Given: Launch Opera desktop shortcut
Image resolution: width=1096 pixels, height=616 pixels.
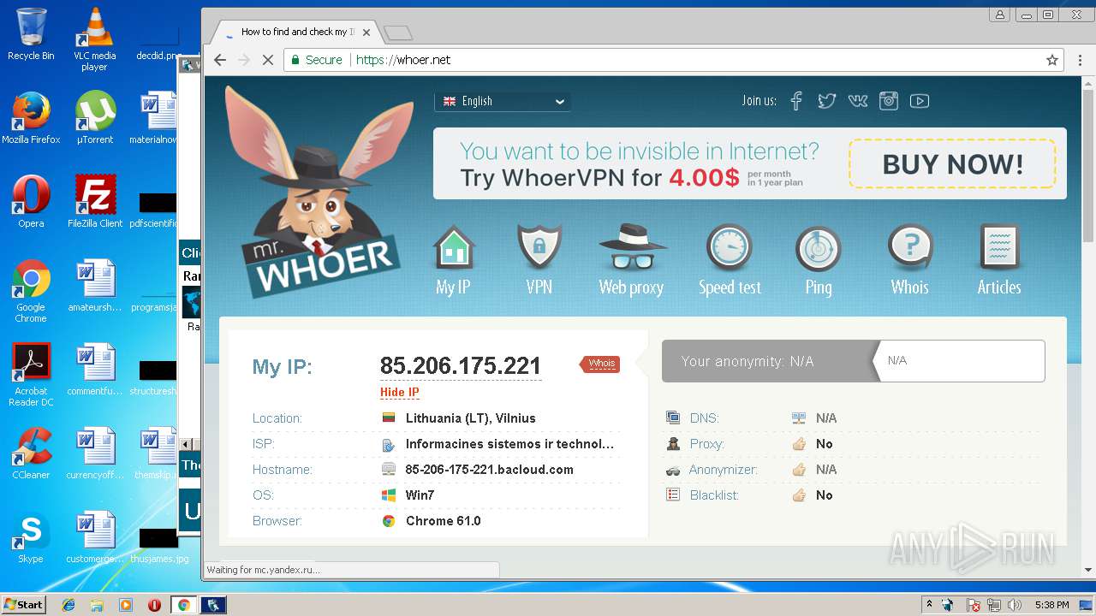Looking at the screenshot, I should [x=31, y=202].
